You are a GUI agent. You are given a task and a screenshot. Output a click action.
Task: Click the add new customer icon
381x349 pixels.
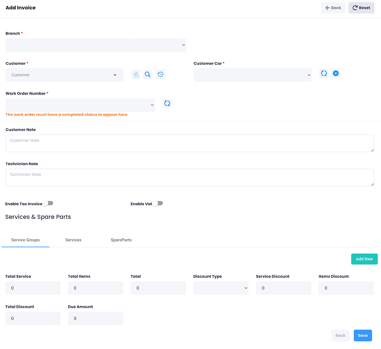pyautogui.click(x=136, y=75)
